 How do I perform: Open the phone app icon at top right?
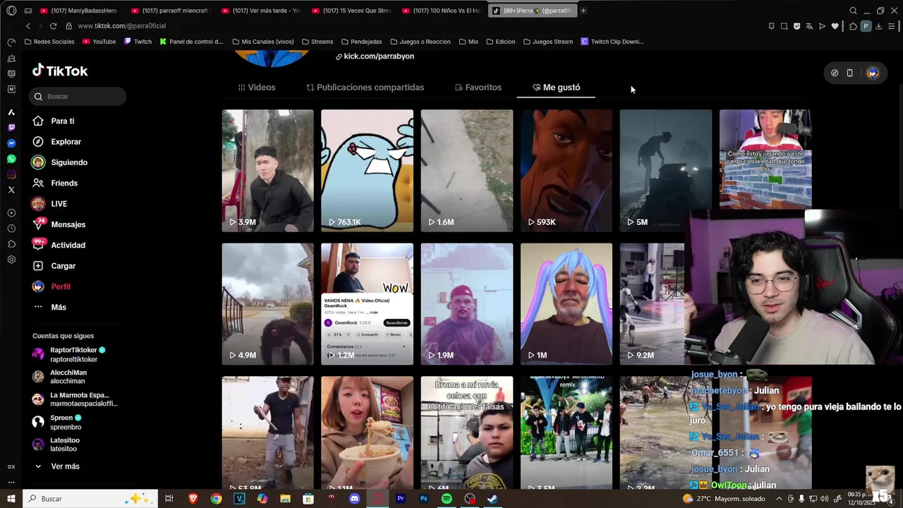coord(850,73)
